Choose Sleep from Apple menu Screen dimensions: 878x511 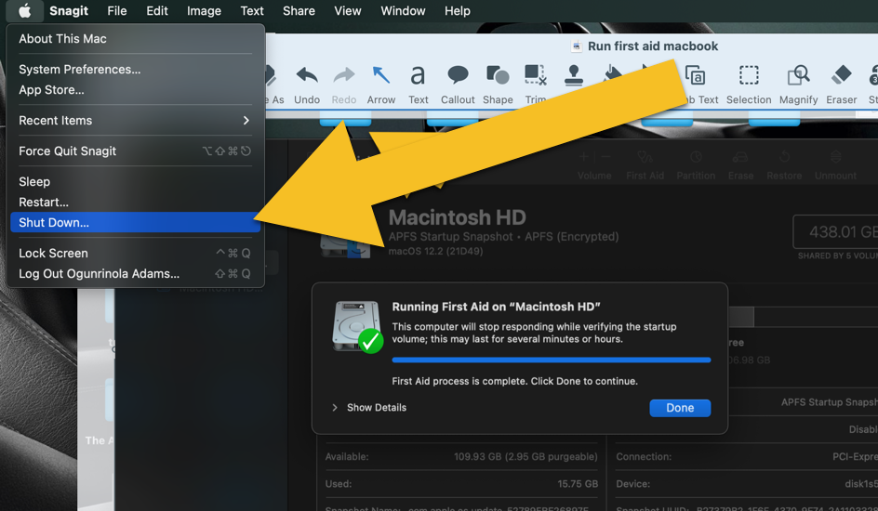click(135, 182)
